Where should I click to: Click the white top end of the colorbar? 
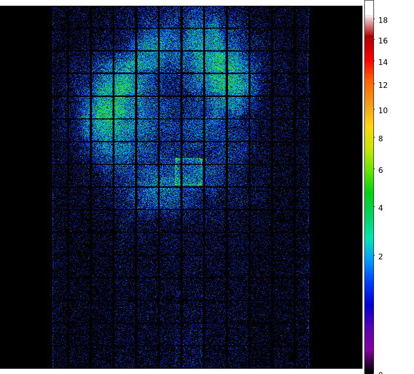[369, 7]
